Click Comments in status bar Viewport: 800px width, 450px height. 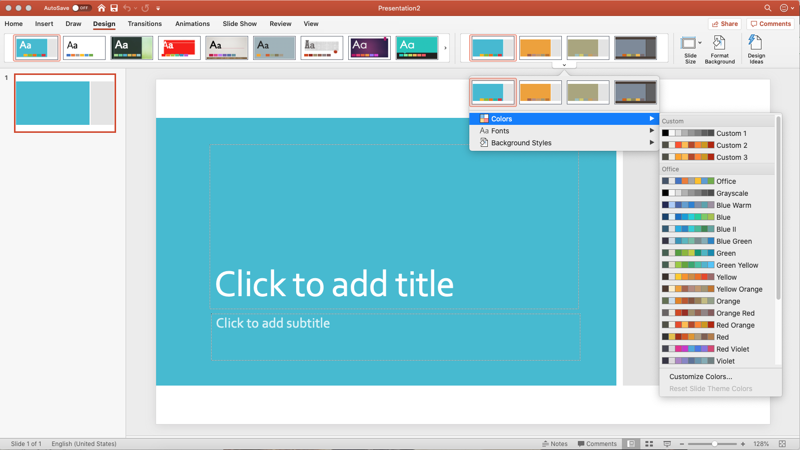(597, 444)
